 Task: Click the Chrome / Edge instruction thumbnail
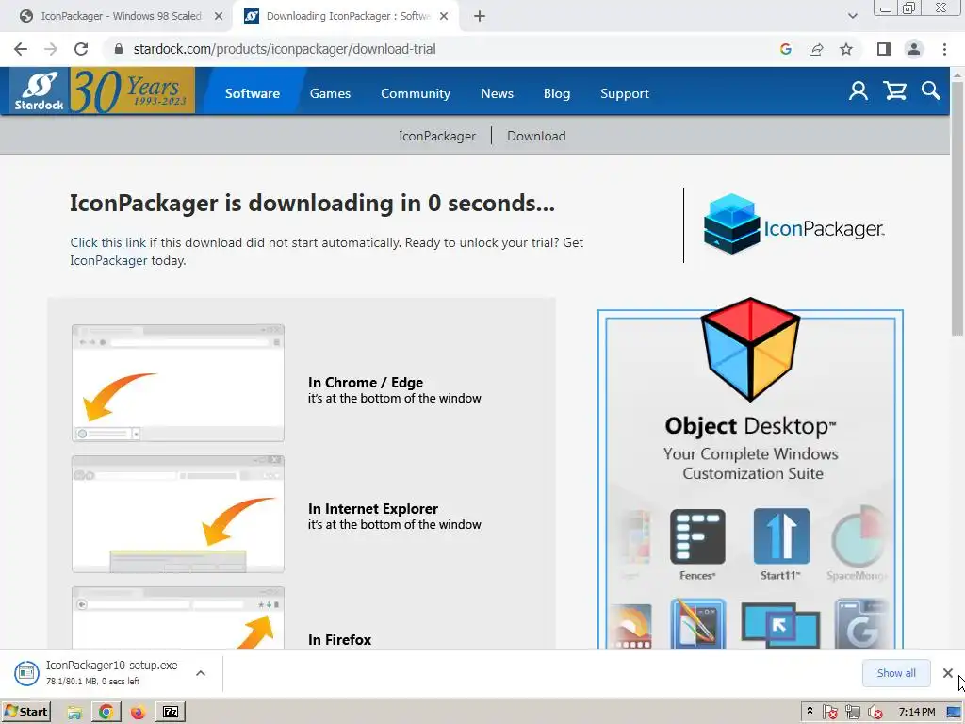[x=178, y=383]
